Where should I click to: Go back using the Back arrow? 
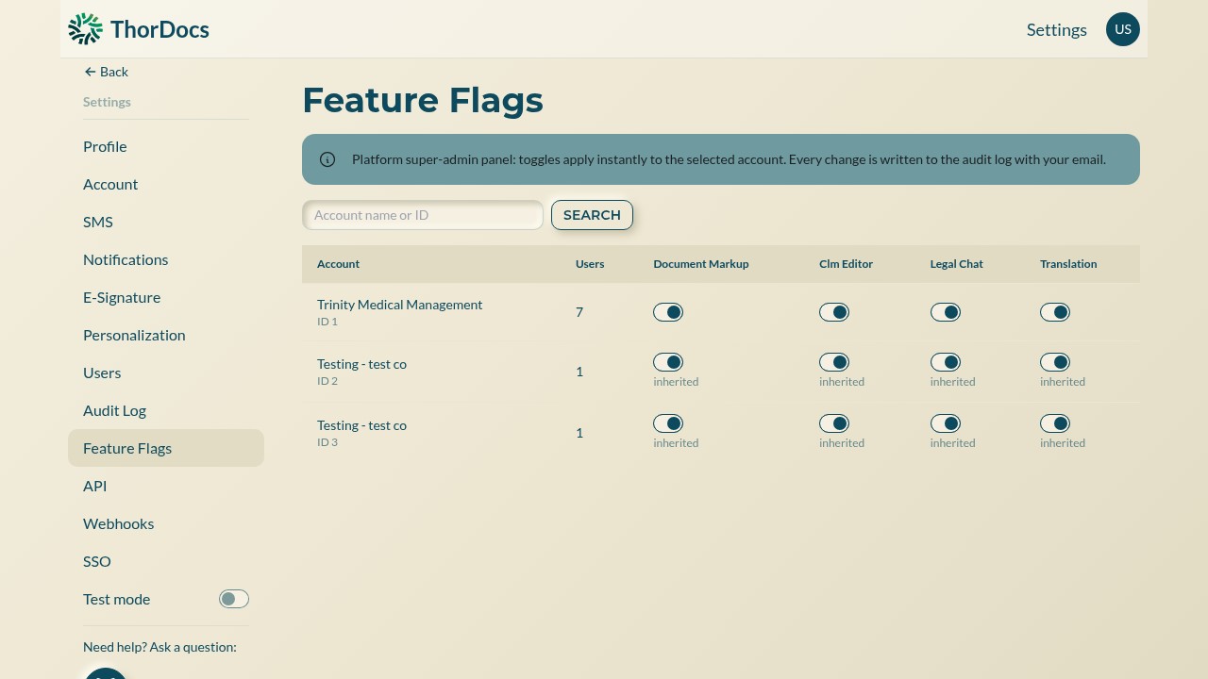pos(106,72)
